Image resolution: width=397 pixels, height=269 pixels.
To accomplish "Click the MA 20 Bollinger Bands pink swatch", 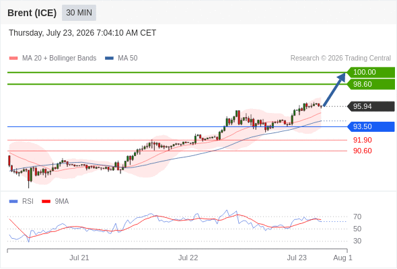I will pos(13,59).
